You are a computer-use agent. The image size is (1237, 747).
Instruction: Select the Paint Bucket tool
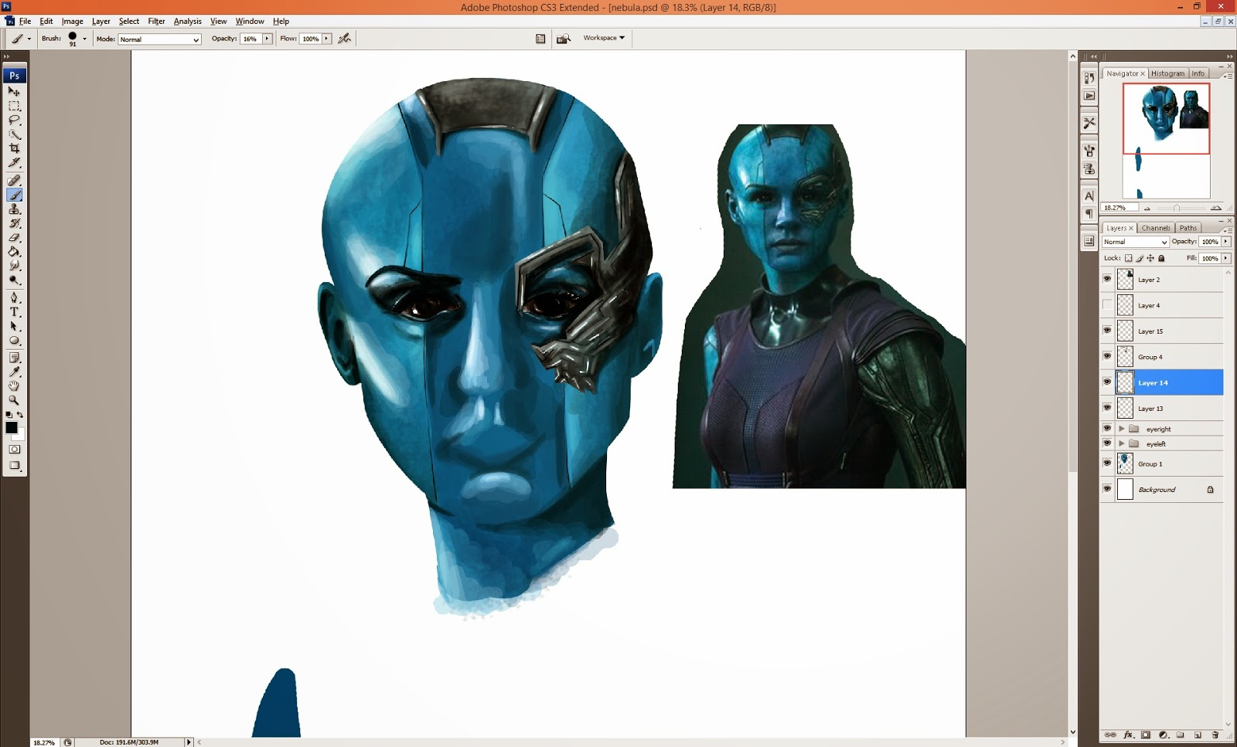[x=14, y=252]
